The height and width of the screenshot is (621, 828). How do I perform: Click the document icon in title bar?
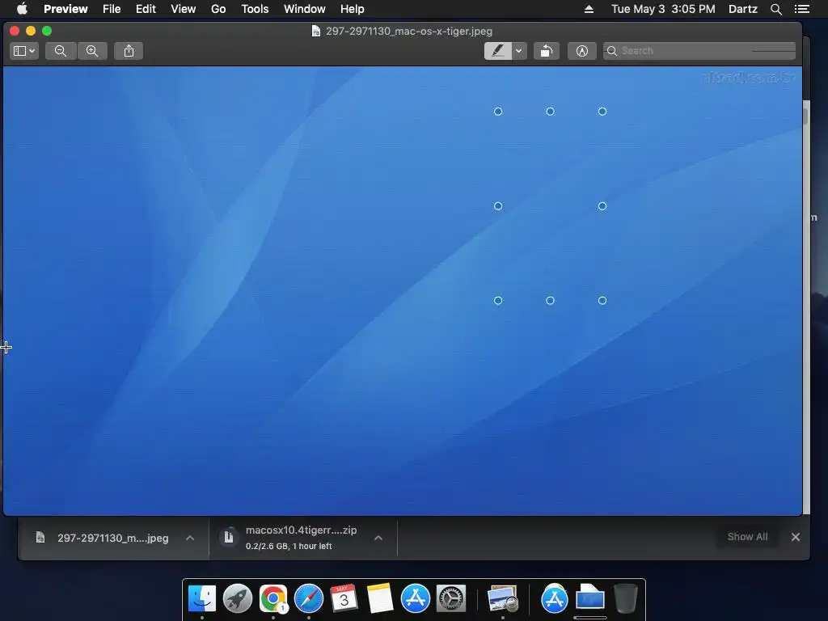coord(316,32)
